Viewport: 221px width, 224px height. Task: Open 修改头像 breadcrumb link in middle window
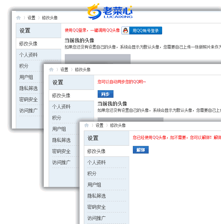(83, 70)
